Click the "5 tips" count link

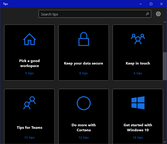(29, 73)
